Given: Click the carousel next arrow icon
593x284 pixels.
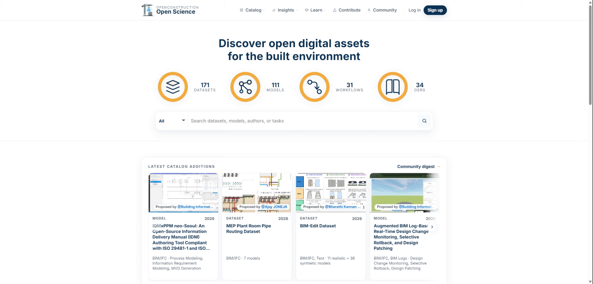Looking at the screenshot, I should pos(432,227).
